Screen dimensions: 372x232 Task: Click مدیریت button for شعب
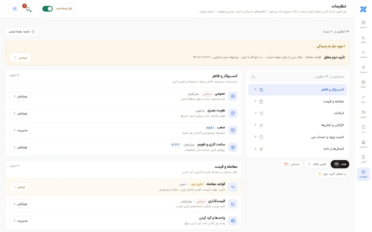point(20,130)
